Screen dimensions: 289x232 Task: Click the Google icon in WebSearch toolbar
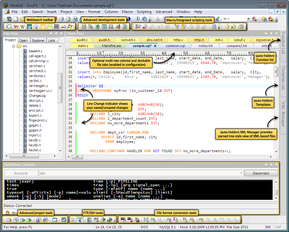click(x=9, y=27)
